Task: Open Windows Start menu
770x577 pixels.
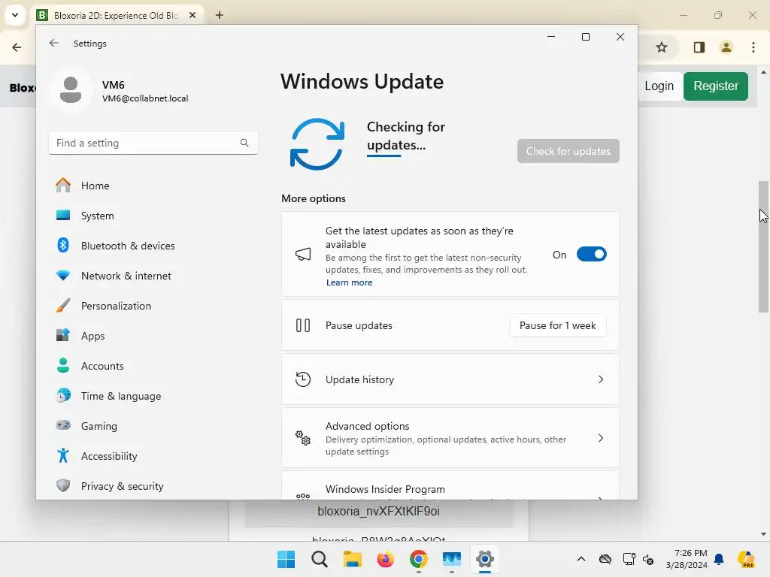Action: tap(286, 559)
